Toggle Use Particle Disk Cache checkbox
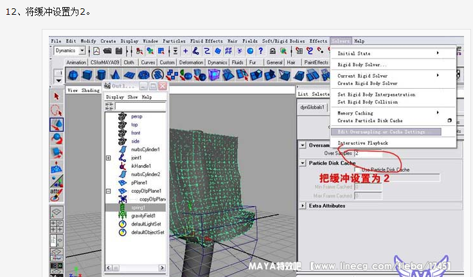The height and width of the screenshot is (277, 473). coord(357,170)
